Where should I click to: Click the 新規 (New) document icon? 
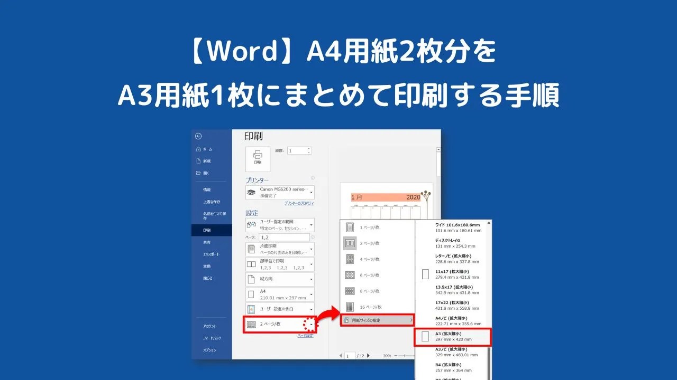point(198,161)
